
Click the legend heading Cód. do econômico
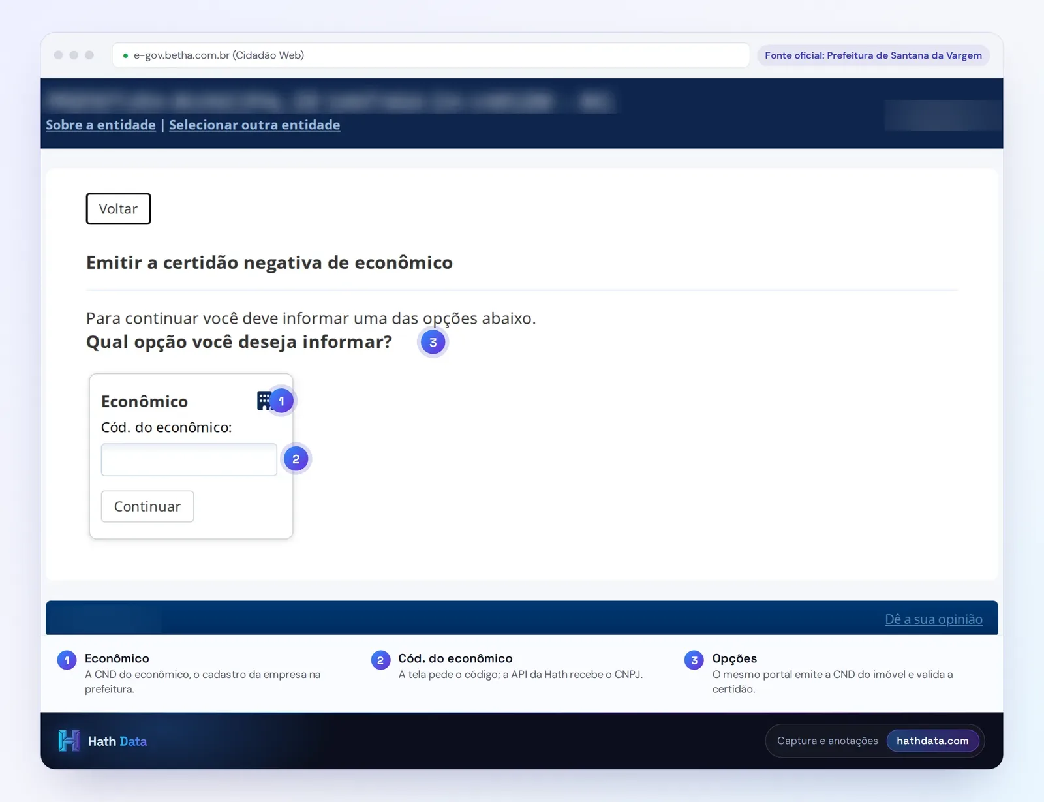(x=455, y=658)
